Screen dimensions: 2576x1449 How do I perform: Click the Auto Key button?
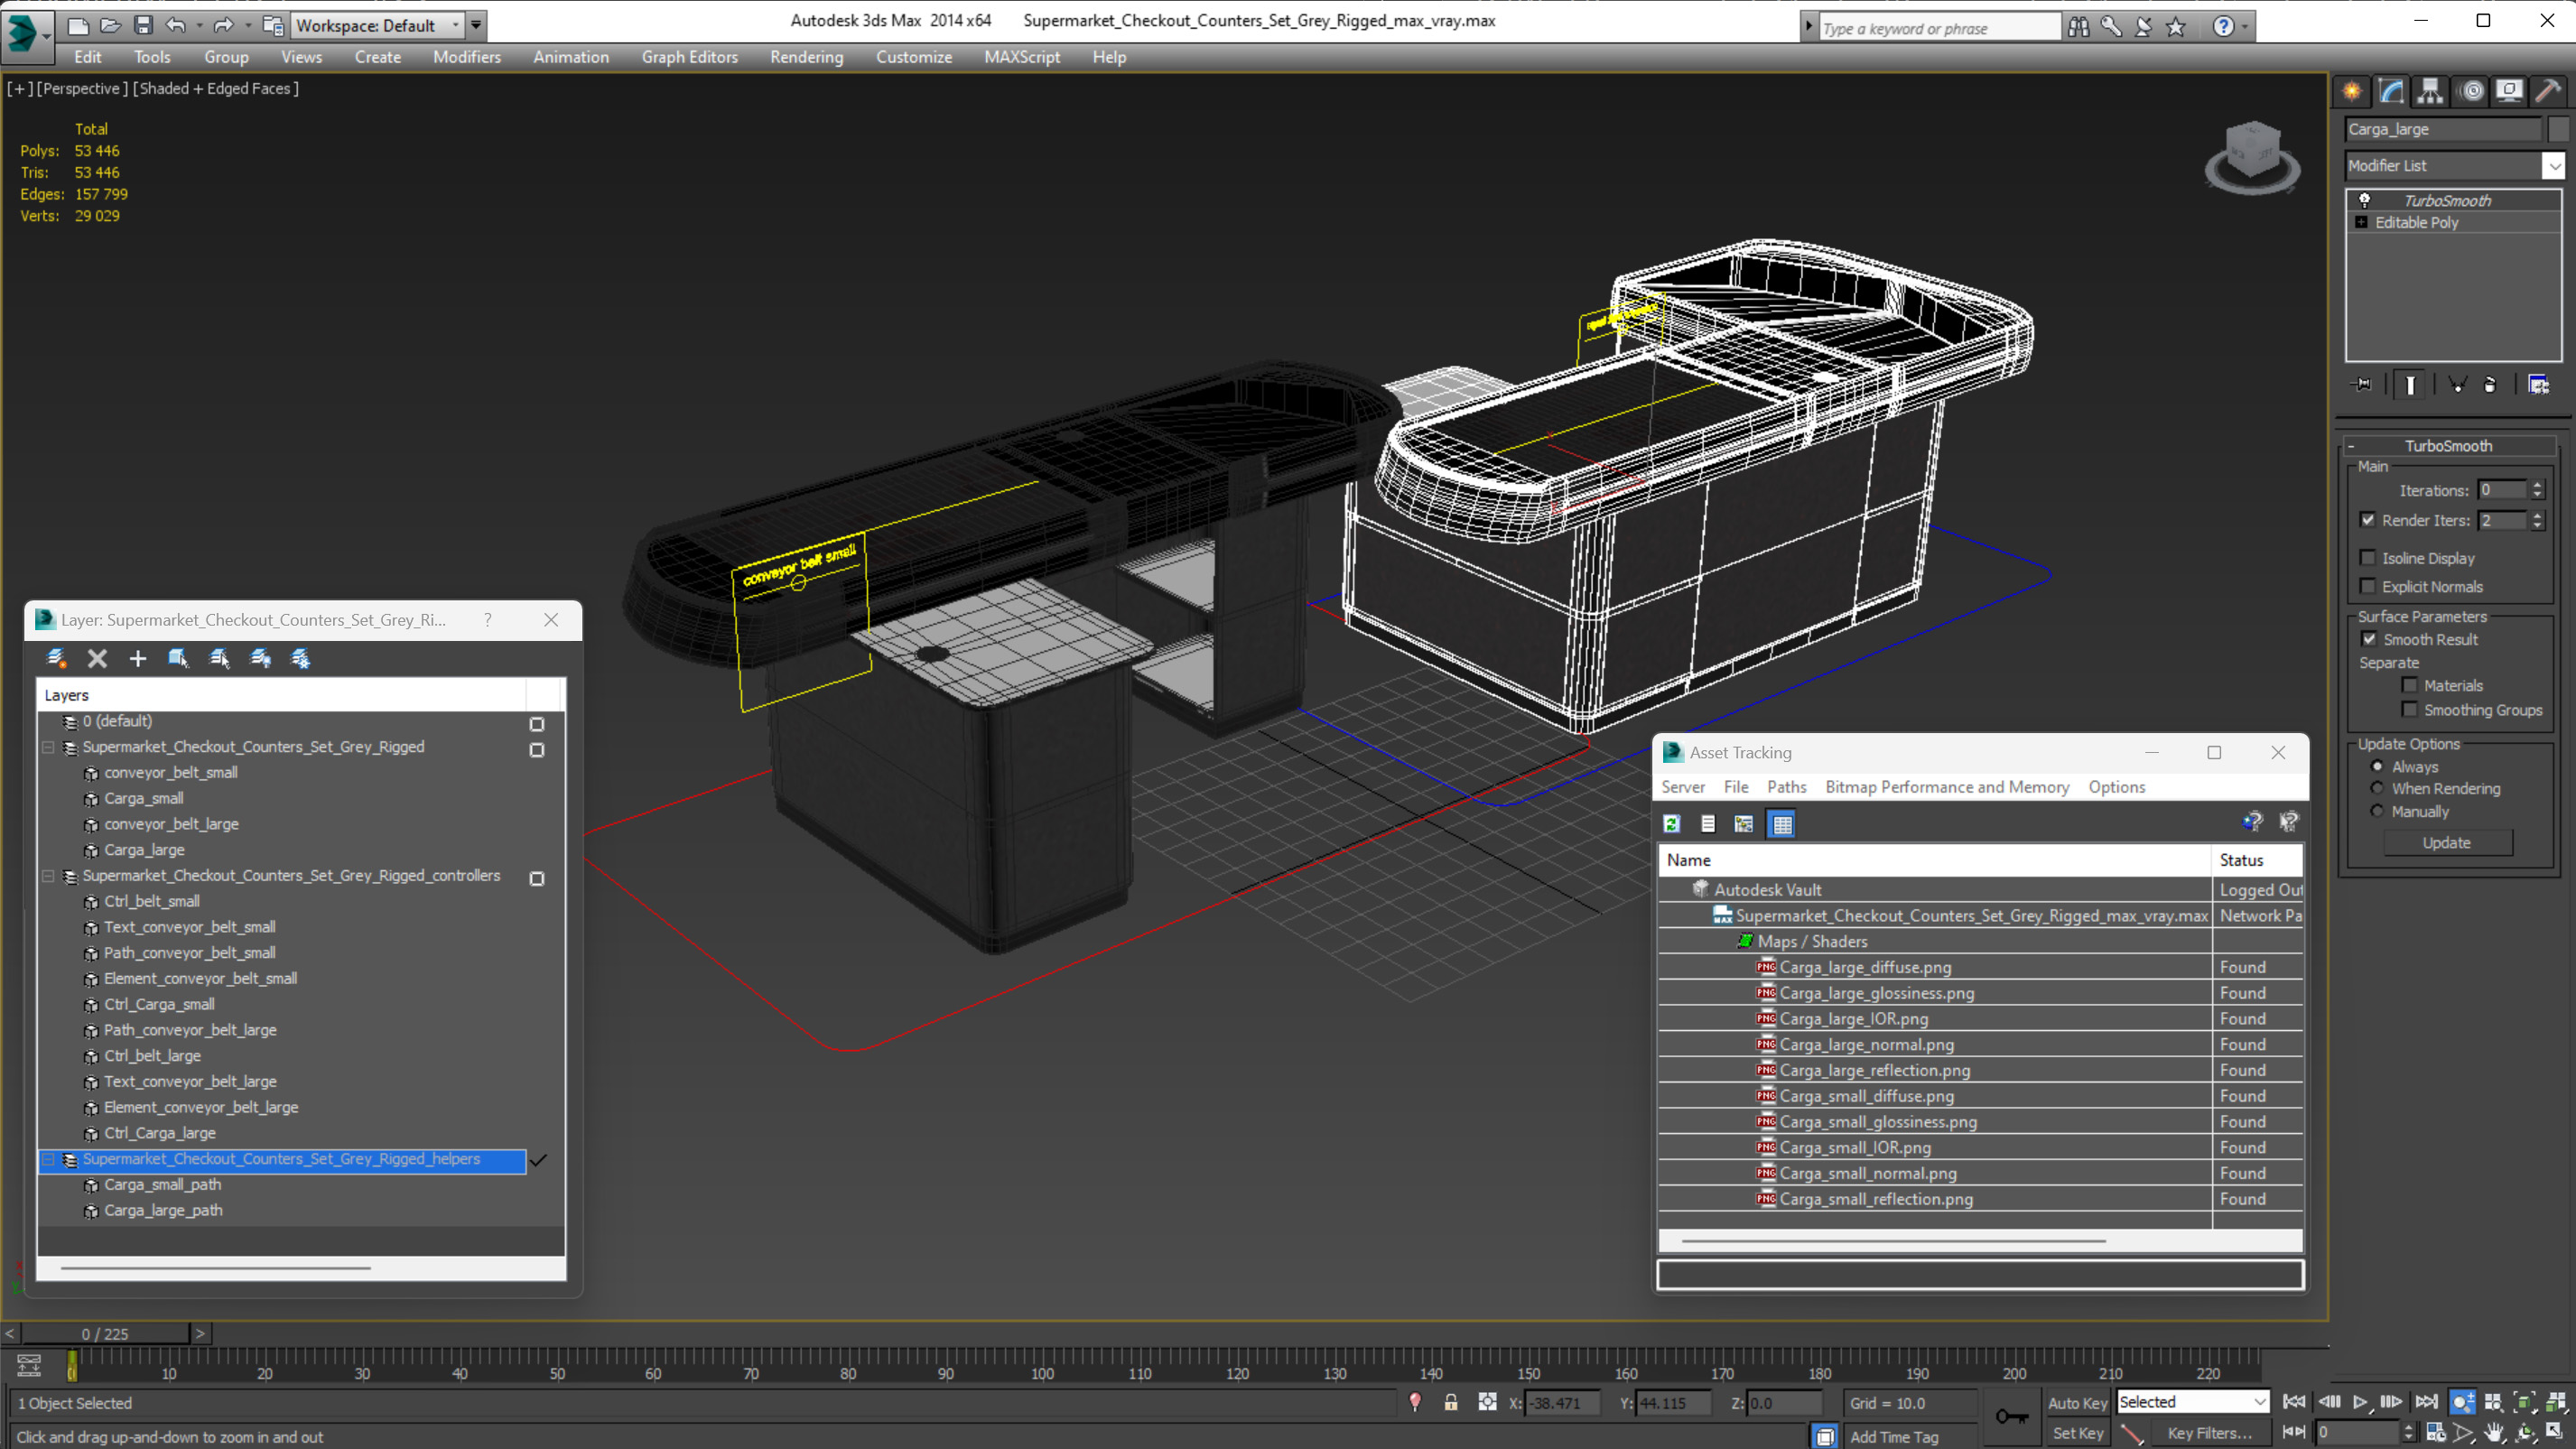2077,1403
